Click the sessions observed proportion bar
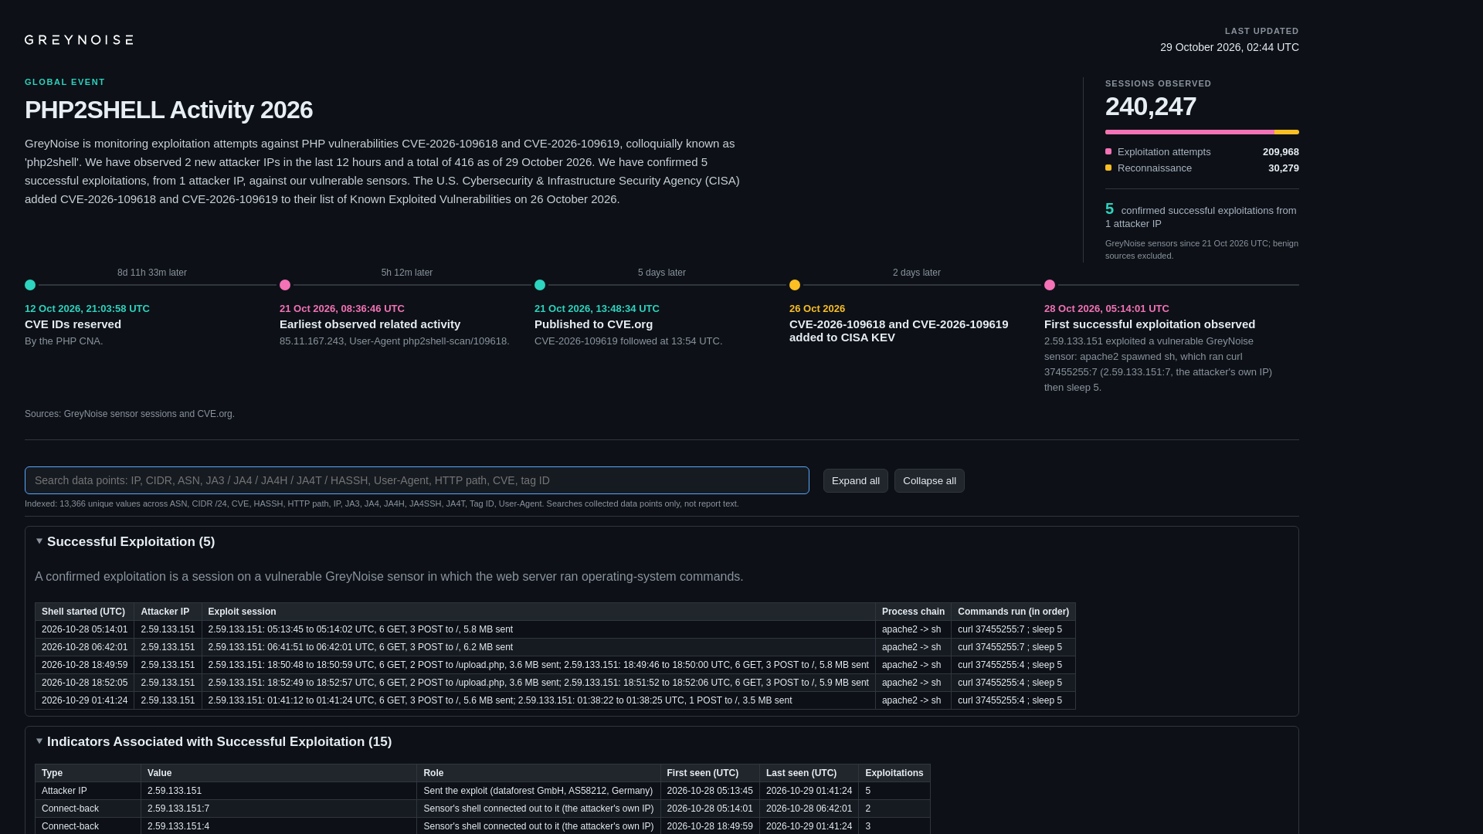The image size is (1483, 834). (1202, 132)
